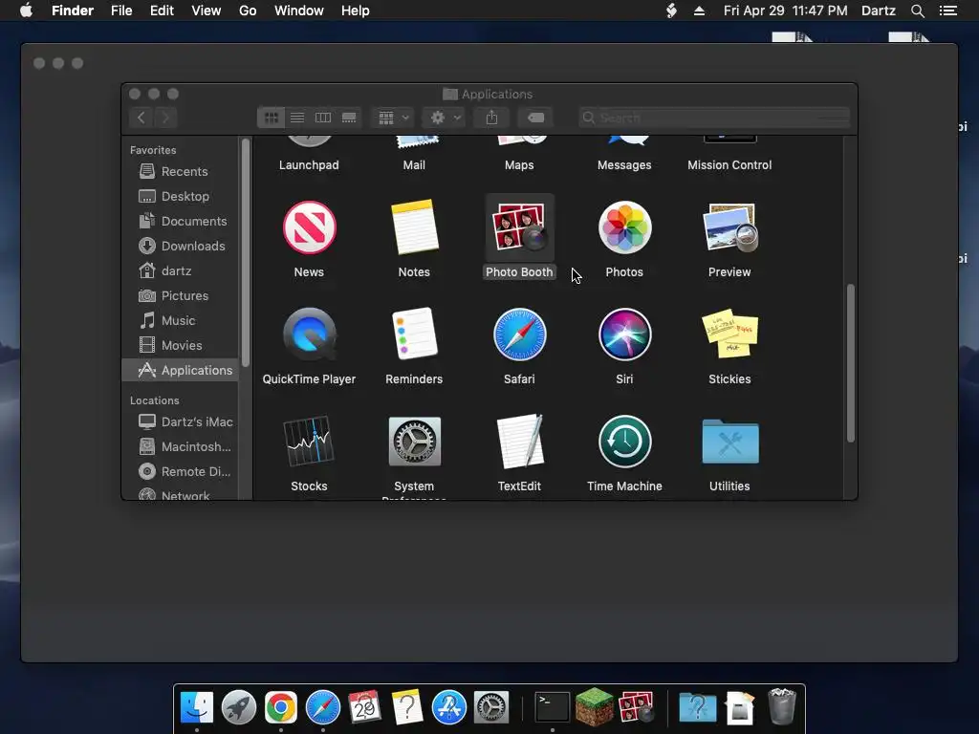
Task: Select Downloads in the sidebar
Action: click(x=180, y=246)
